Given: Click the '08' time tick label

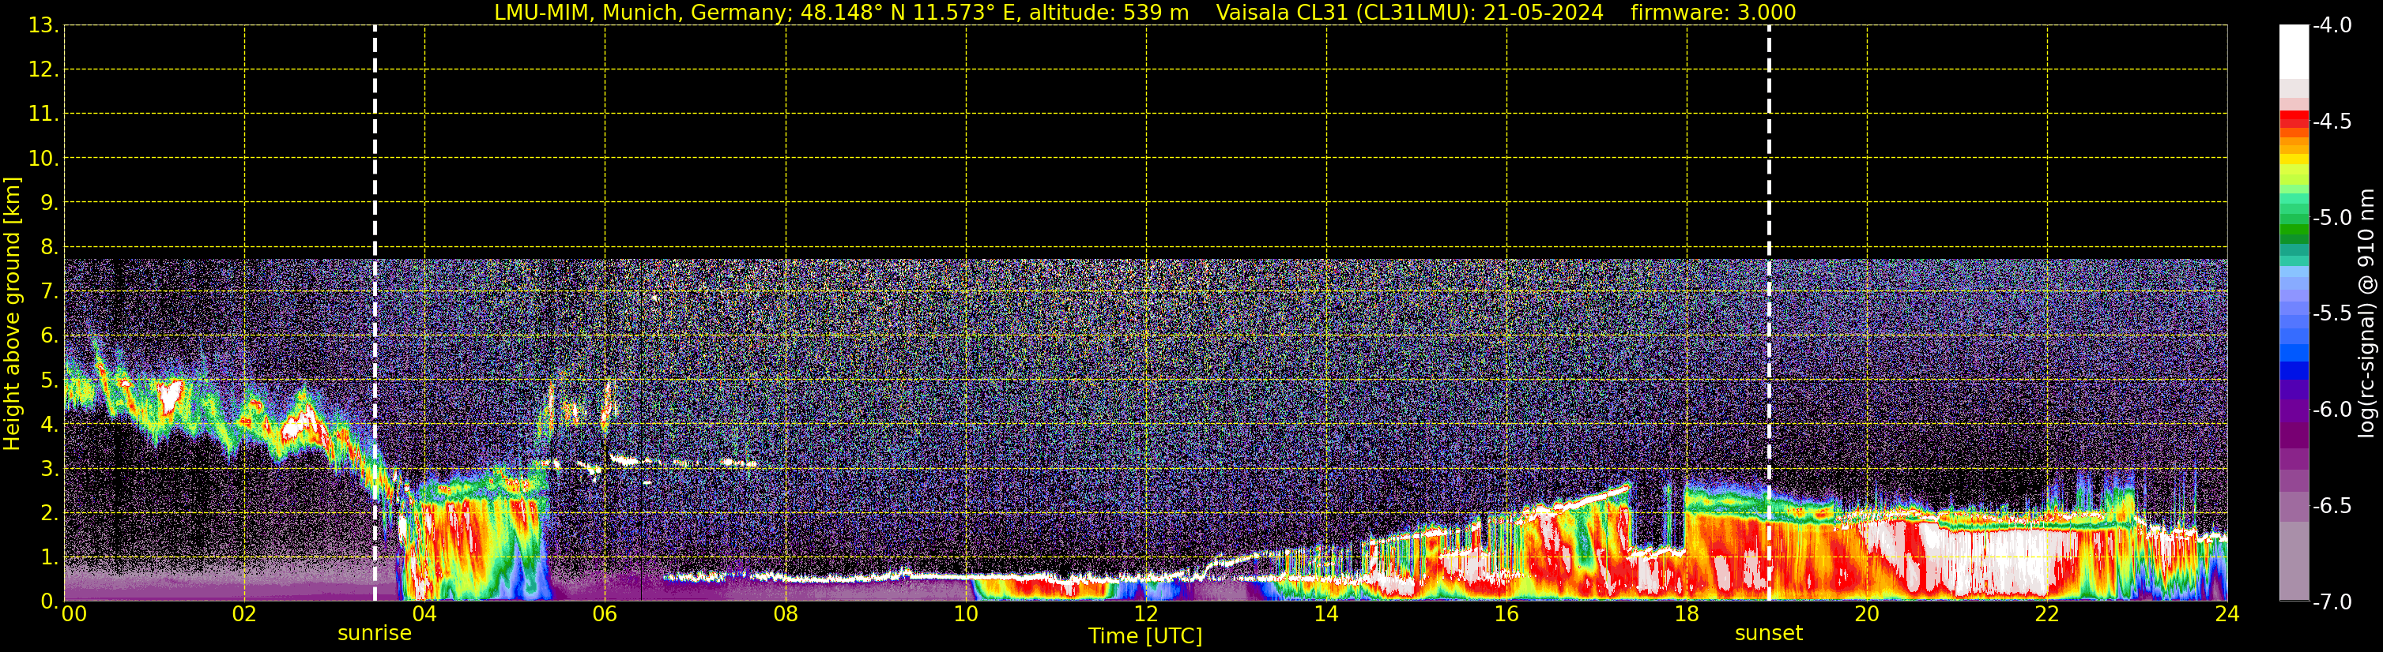Looking at the screenshot, I should pos(786,614).
